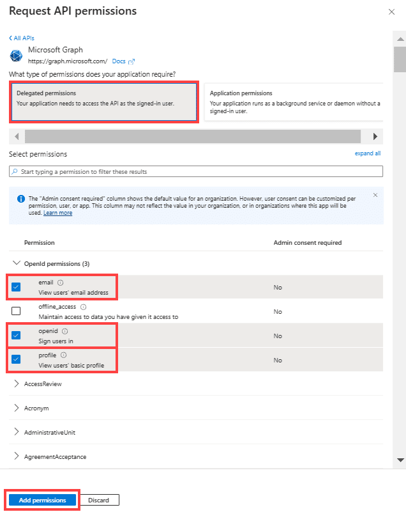The height and width of the screenshot is (512, 406).
Task: Click the horizontal scrollbar right arrow
Action: pos(375,136)
